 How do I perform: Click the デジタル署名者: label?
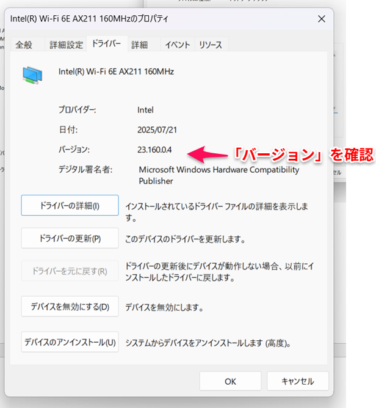(x=85, y=170)
